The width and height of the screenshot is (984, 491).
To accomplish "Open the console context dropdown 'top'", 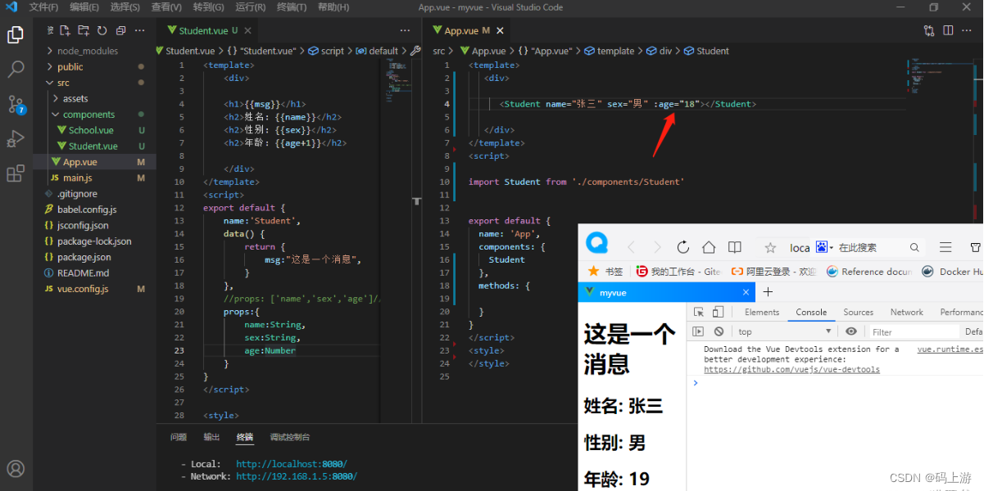I will pos(784,331).
